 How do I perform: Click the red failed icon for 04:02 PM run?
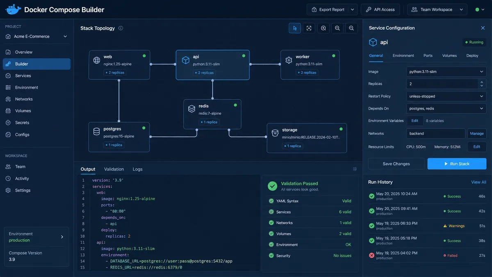tap(371, 255)
